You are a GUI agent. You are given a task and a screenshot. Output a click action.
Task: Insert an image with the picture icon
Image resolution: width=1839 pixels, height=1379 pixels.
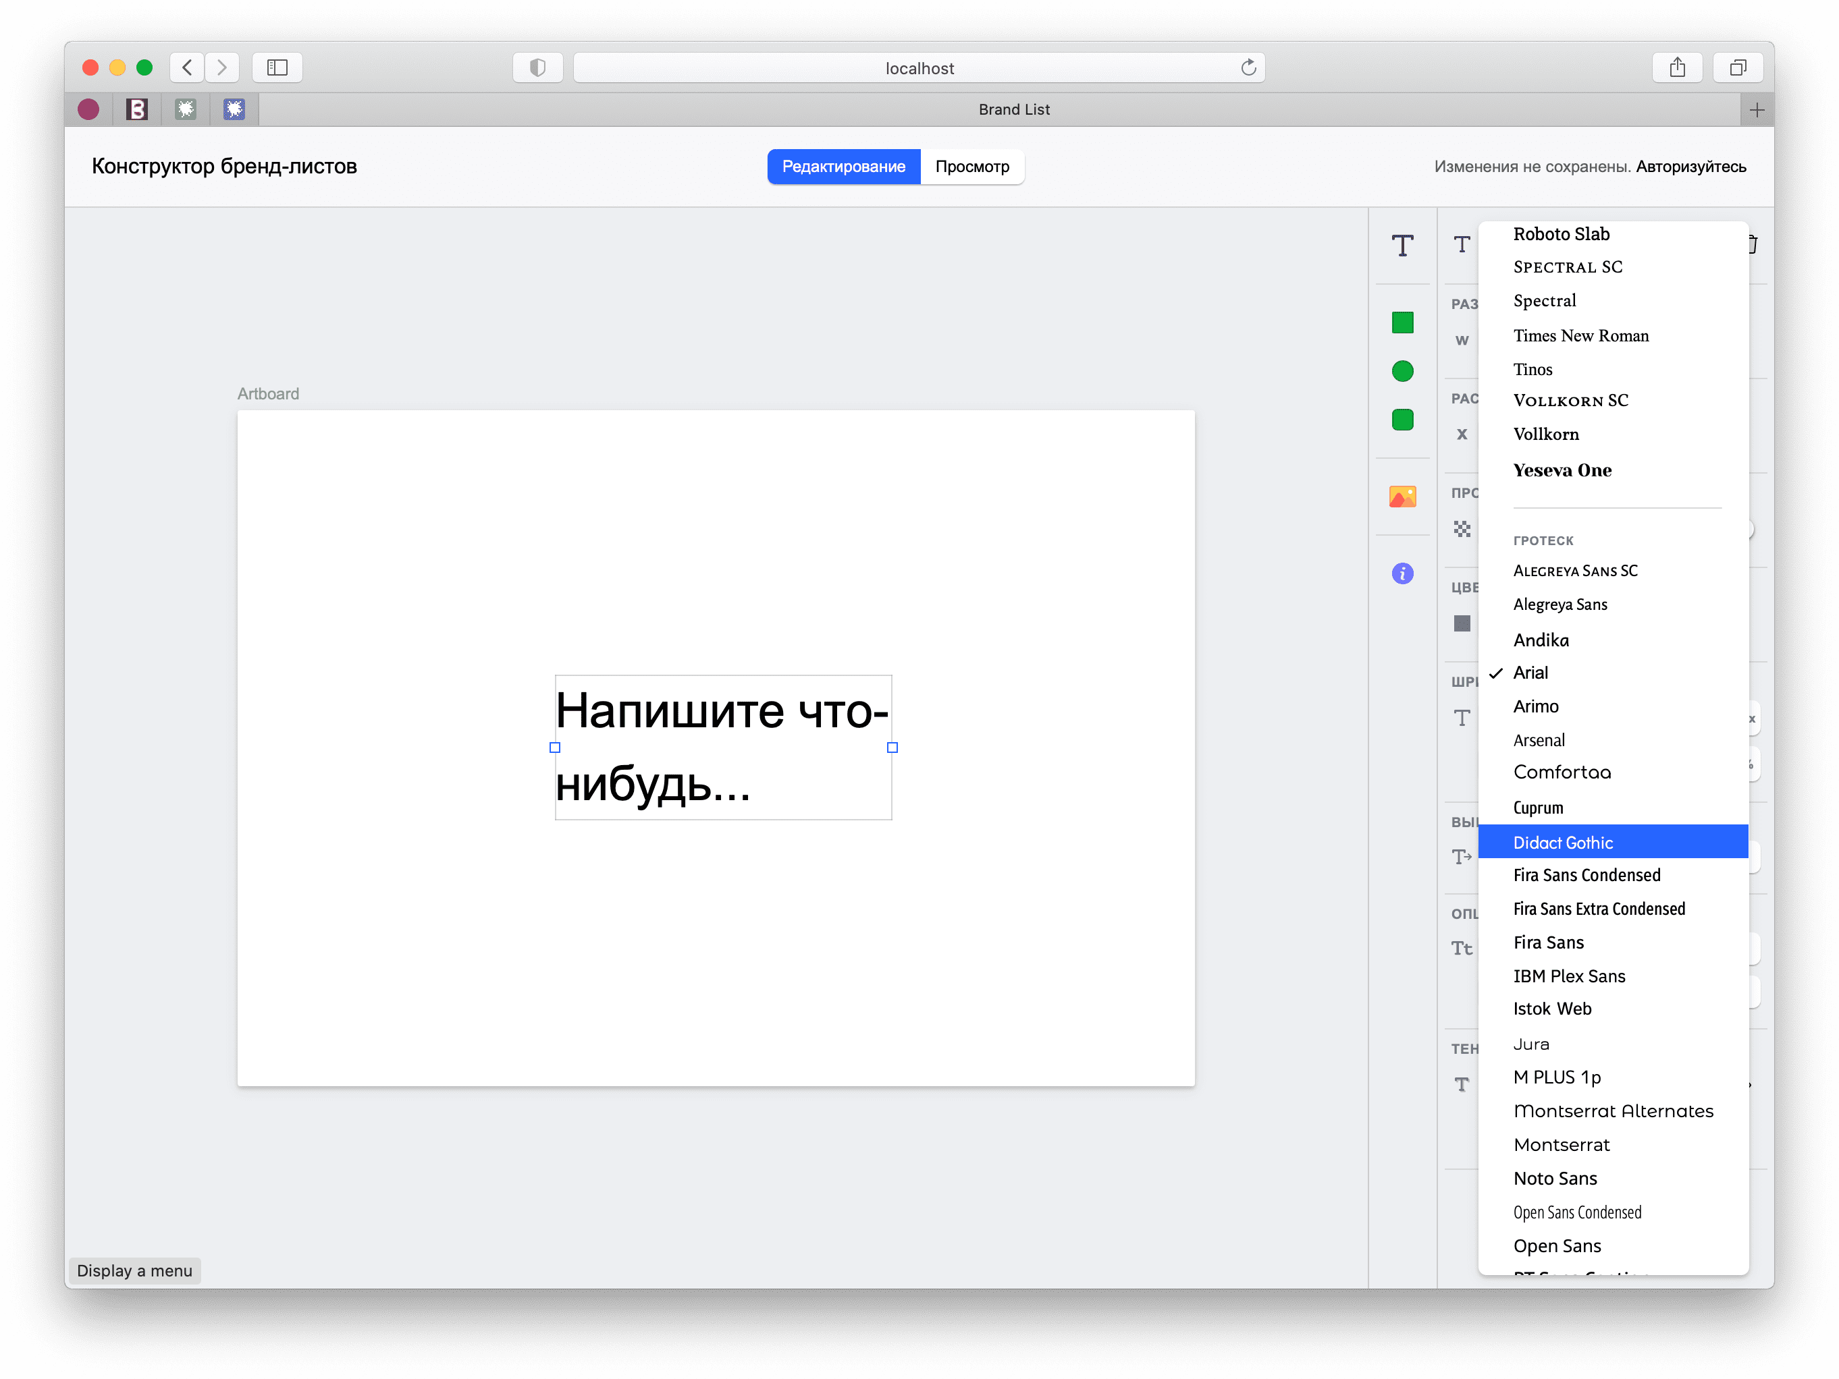click(1402, 497)
